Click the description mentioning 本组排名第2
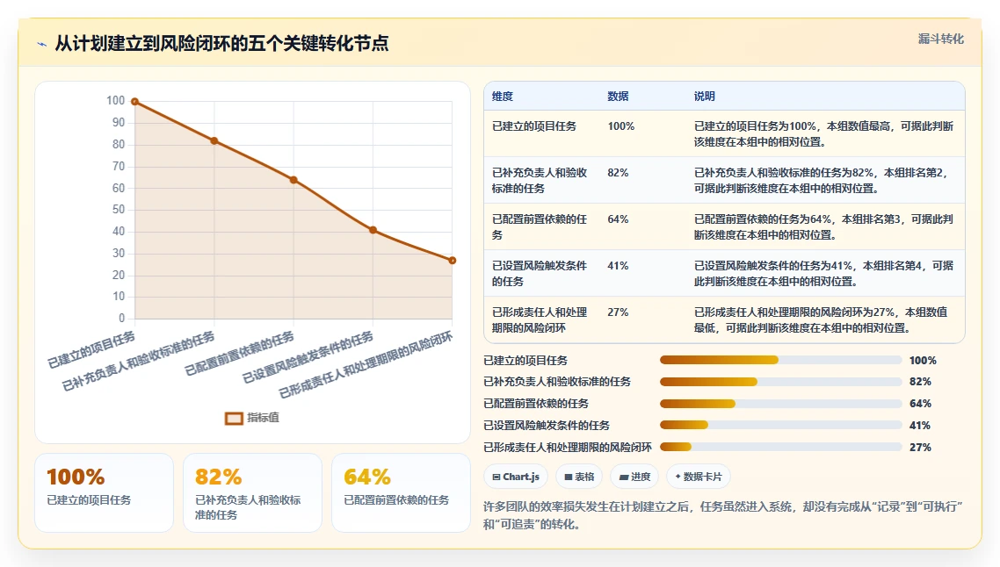The width and height of the screenshot is (1000, 567). pos(822,180)
